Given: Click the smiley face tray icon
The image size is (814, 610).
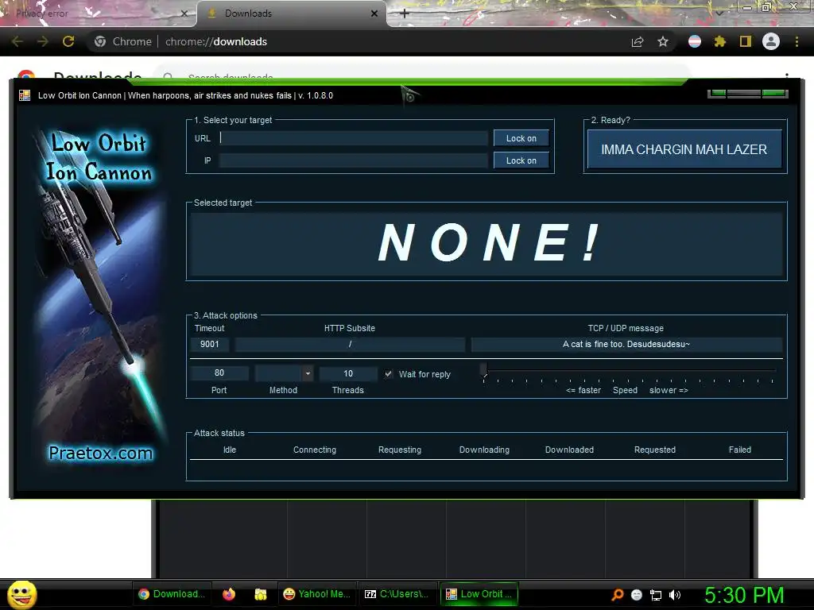Looking at the screenshot, I should [637, 595].
